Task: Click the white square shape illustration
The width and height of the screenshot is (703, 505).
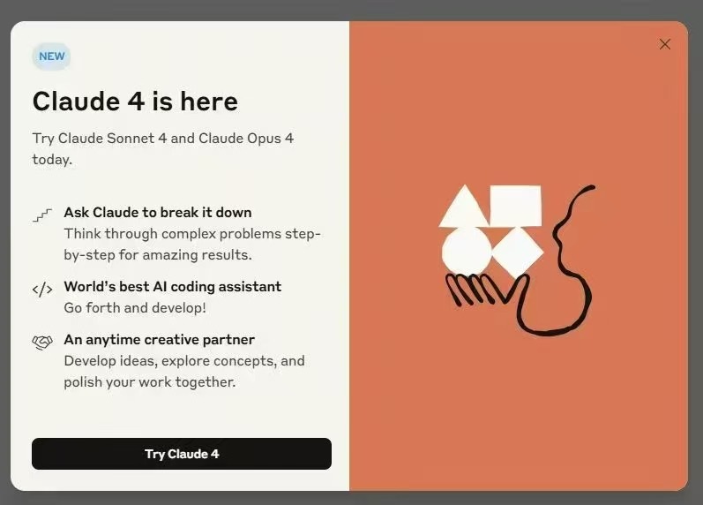Action: coord(516,206)
